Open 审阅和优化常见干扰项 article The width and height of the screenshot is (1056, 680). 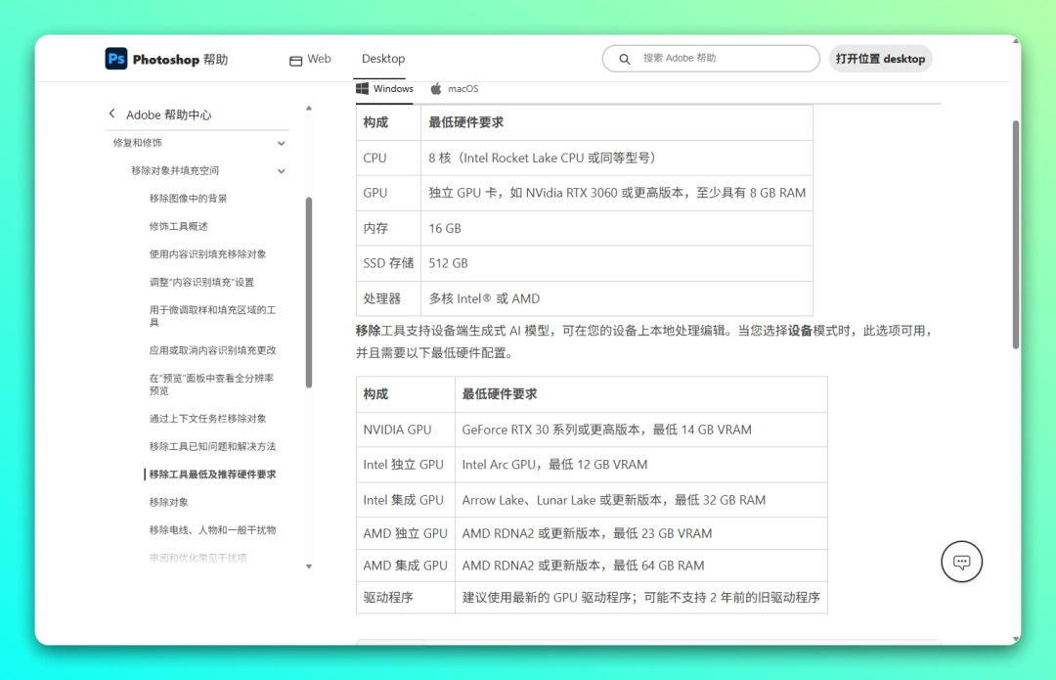point(198,558)
